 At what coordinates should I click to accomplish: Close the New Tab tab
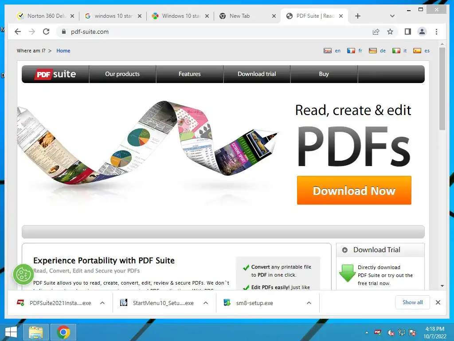point(274,16)
